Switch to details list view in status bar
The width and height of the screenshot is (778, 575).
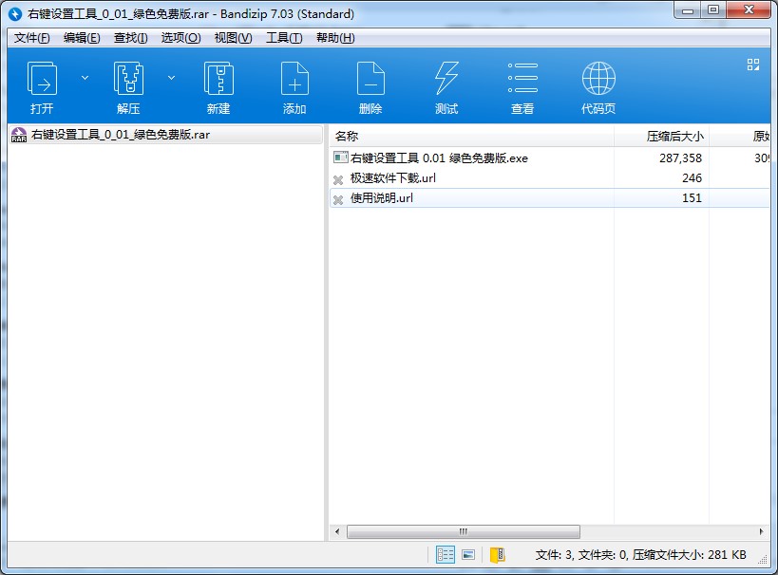point(446,555)
